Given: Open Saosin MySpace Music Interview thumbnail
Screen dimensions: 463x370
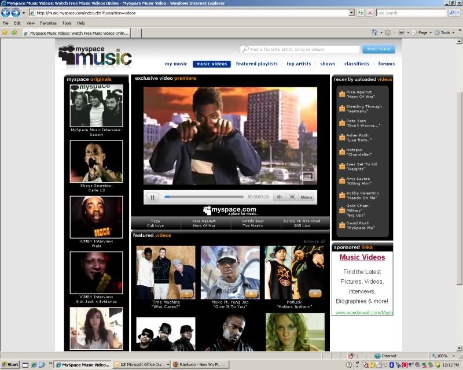Looking at the screenshot, I should [x=96, y=106].
